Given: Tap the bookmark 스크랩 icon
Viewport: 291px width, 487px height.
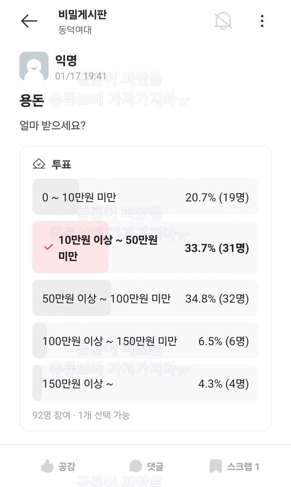Looking at the screenshot, I should [x=216, y=466].
